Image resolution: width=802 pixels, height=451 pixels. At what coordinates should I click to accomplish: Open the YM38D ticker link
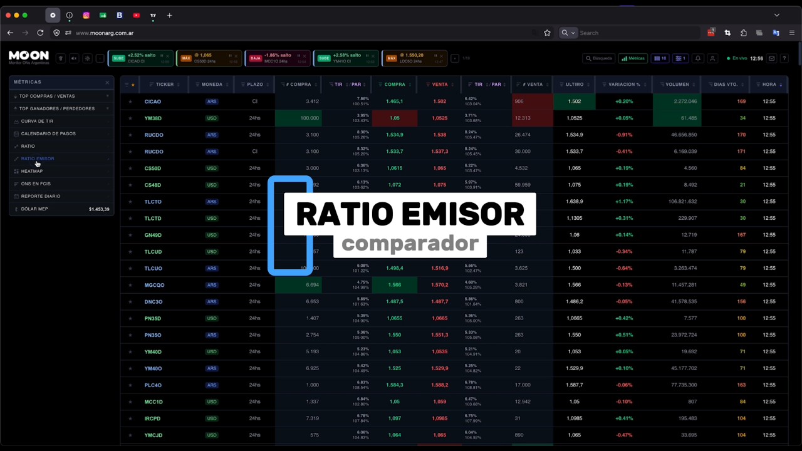[x=153, y=118]
